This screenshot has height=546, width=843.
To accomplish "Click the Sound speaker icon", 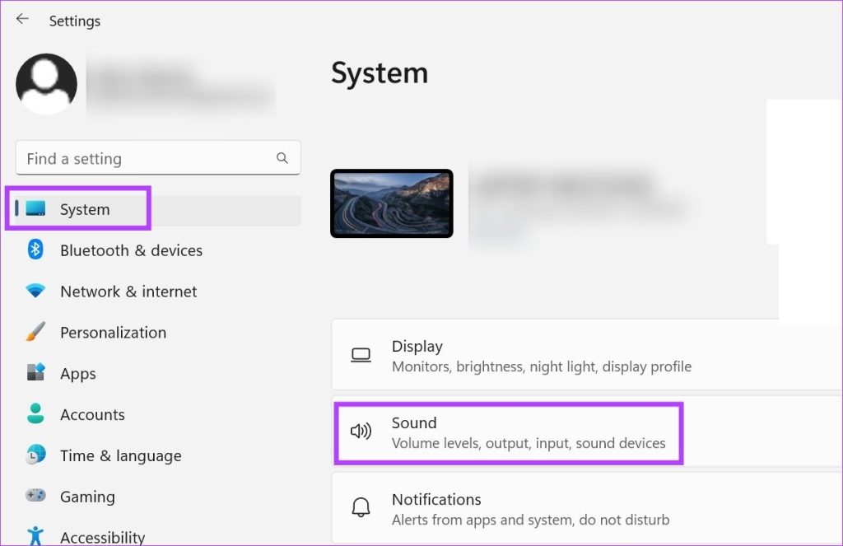I will (x=361, y=432).
